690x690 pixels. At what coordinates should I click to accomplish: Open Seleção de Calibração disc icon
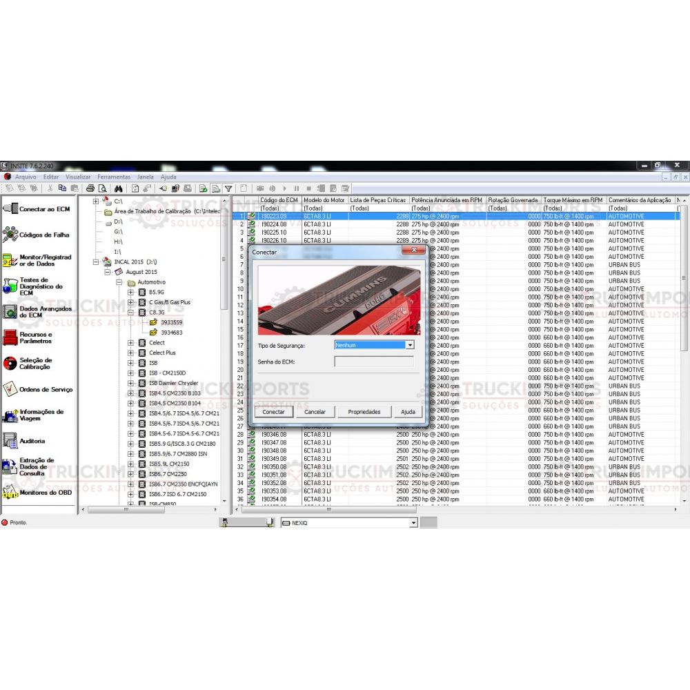click(x=10, y=364)
